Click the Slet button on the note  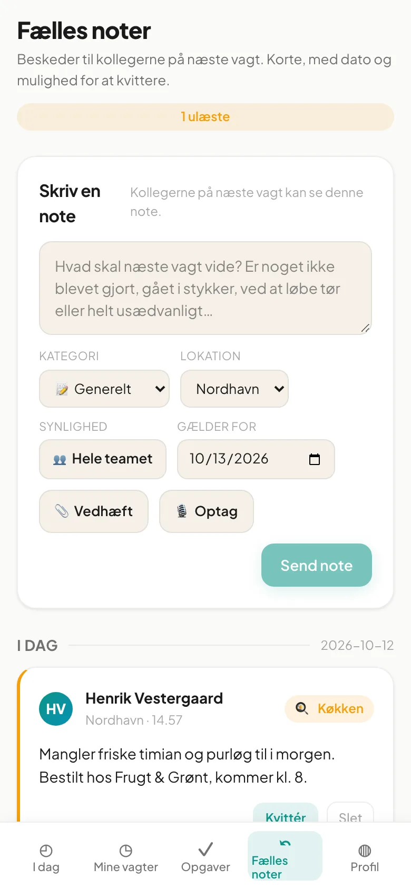pyautogui.click(x=350, y=814)
